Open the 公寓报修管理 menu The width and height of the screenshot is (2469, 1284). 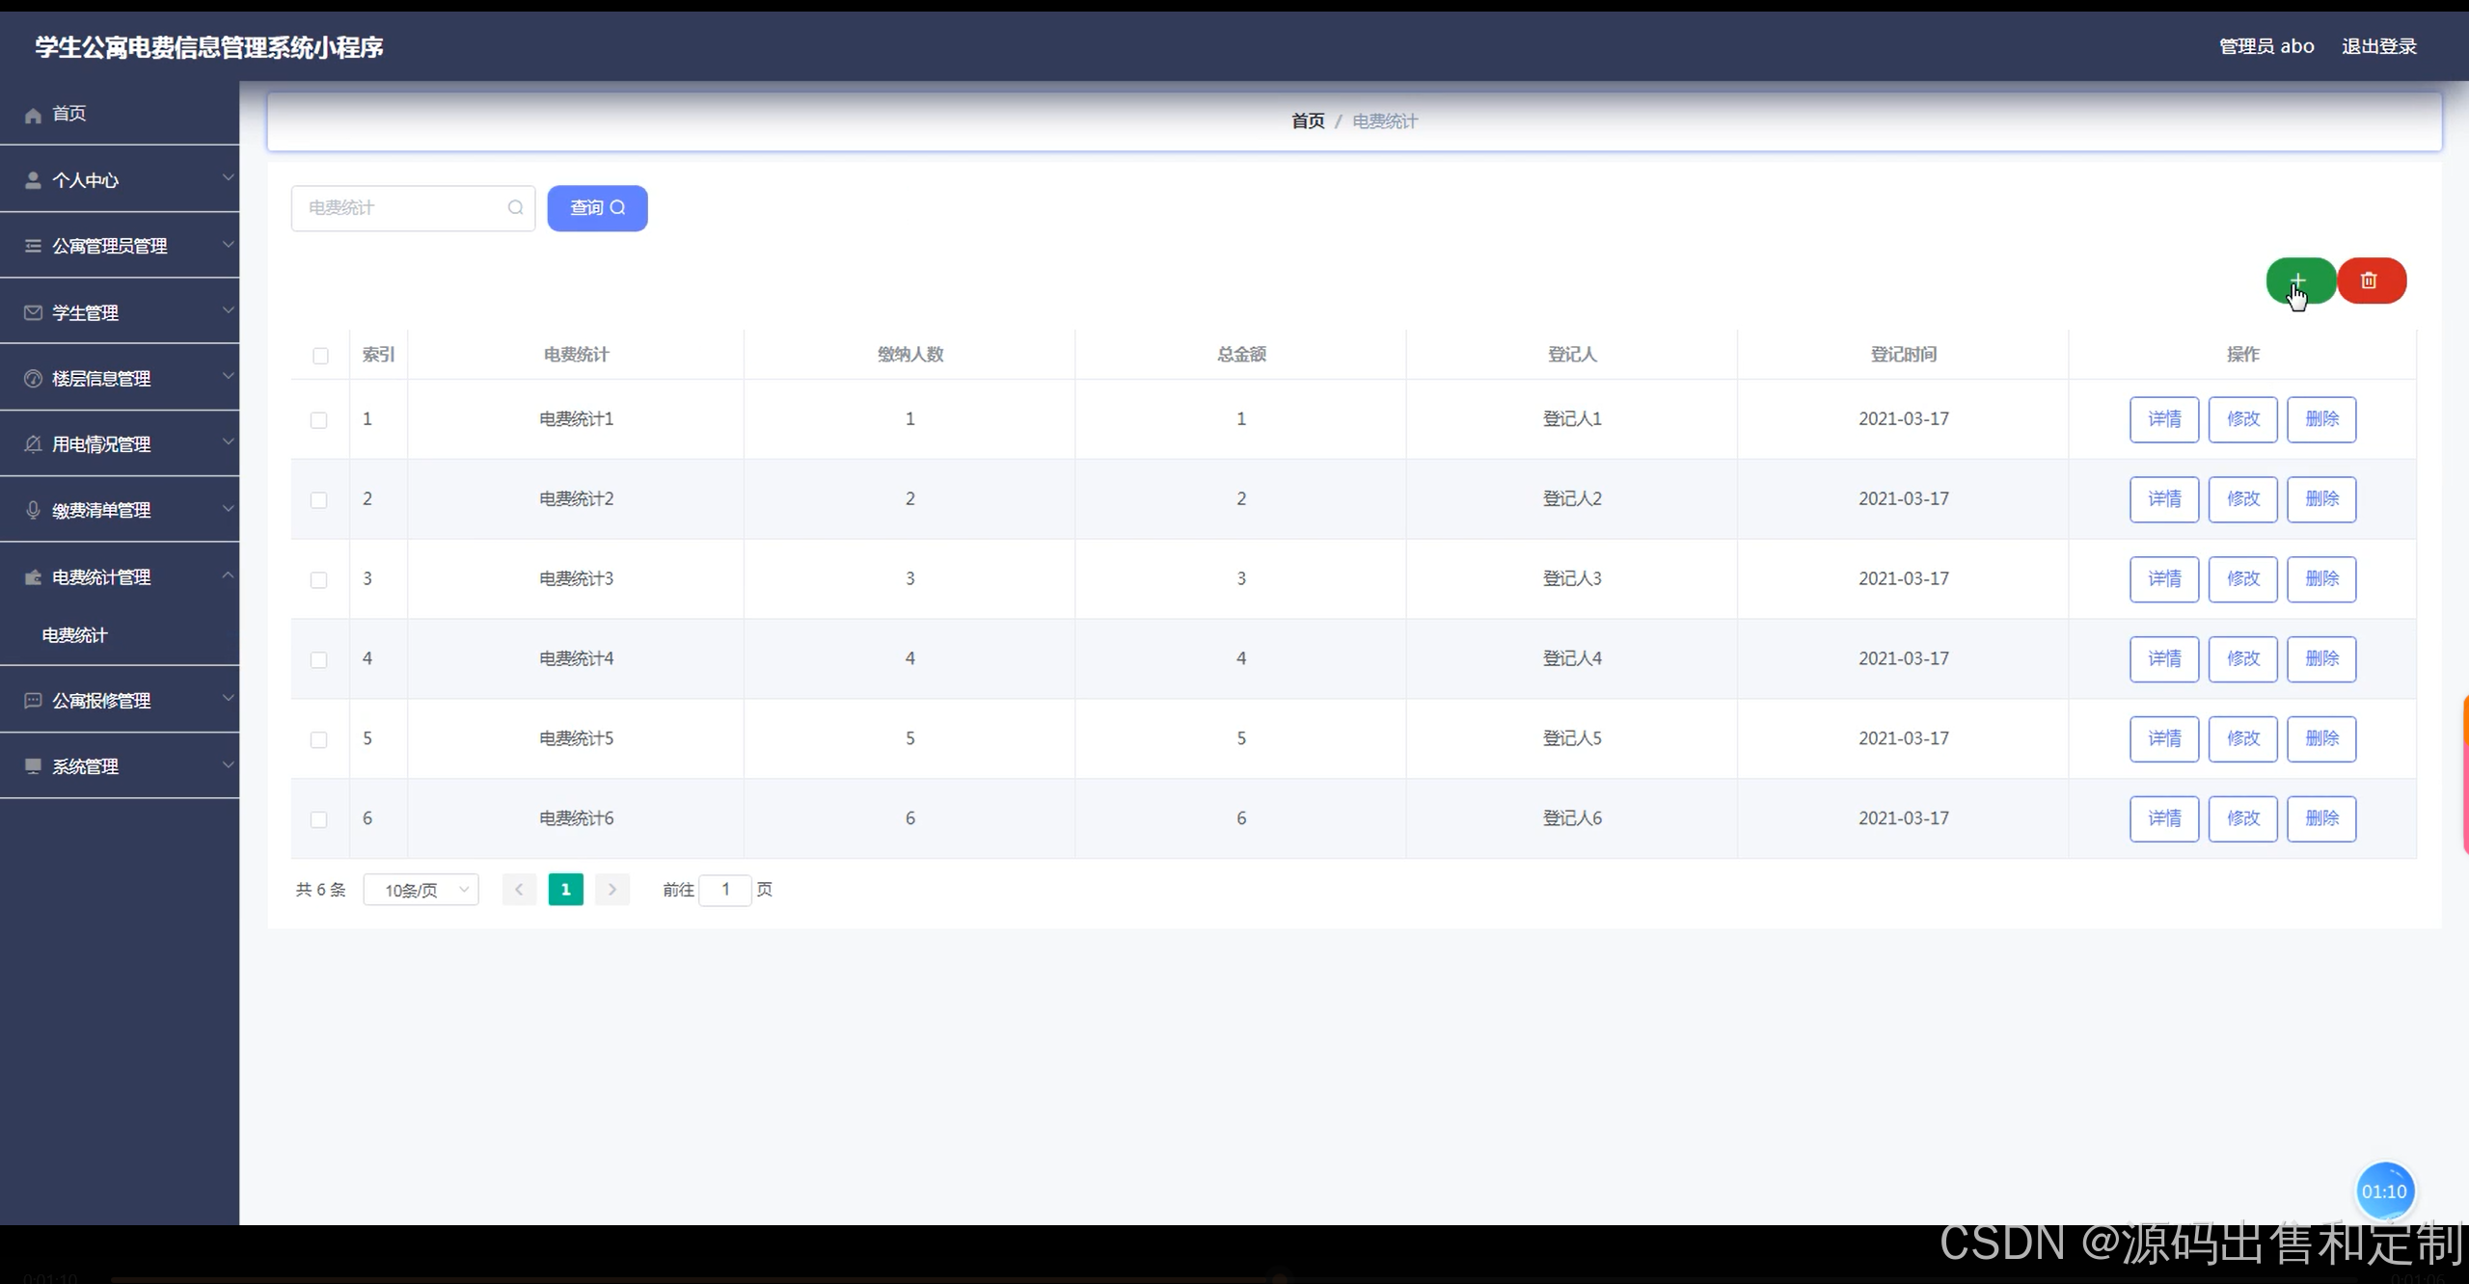[120, 701]
